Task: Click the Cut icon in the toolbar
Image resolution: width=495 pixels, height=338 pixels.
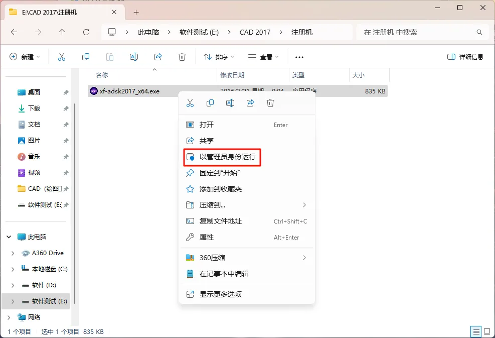Action: coord(62,57)
